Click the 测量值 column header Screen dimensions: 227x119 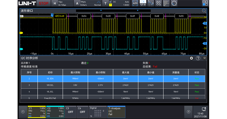(176, 72)
